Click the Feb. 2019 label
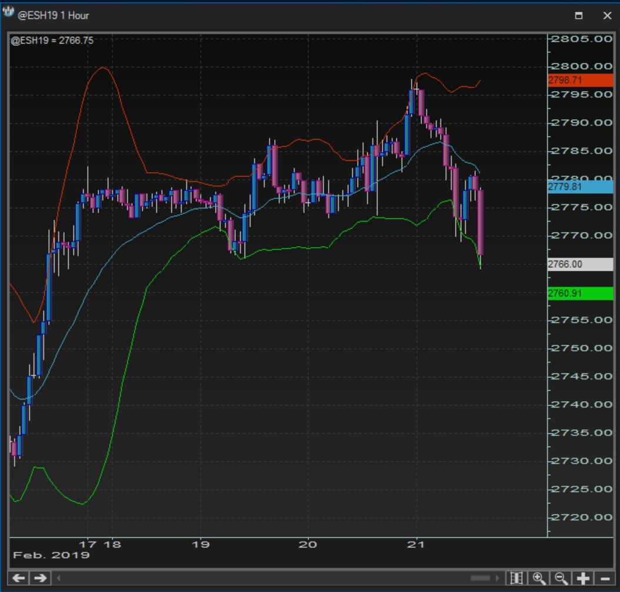Viewport: 620px width, 592px height. [51, 556]
